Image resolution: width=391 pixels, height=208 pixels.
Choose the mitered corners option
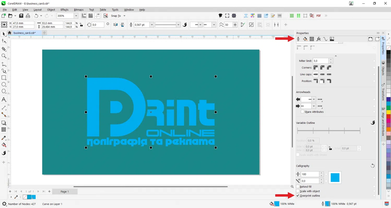pyautogui.click(x=316, y=68)
